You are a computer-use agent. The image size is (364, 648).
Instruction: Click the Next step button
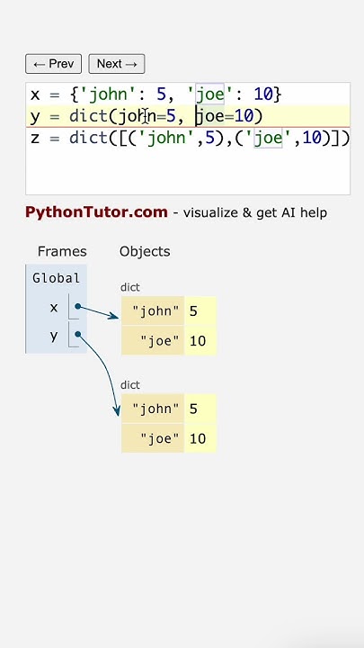[x=117, y=64]
